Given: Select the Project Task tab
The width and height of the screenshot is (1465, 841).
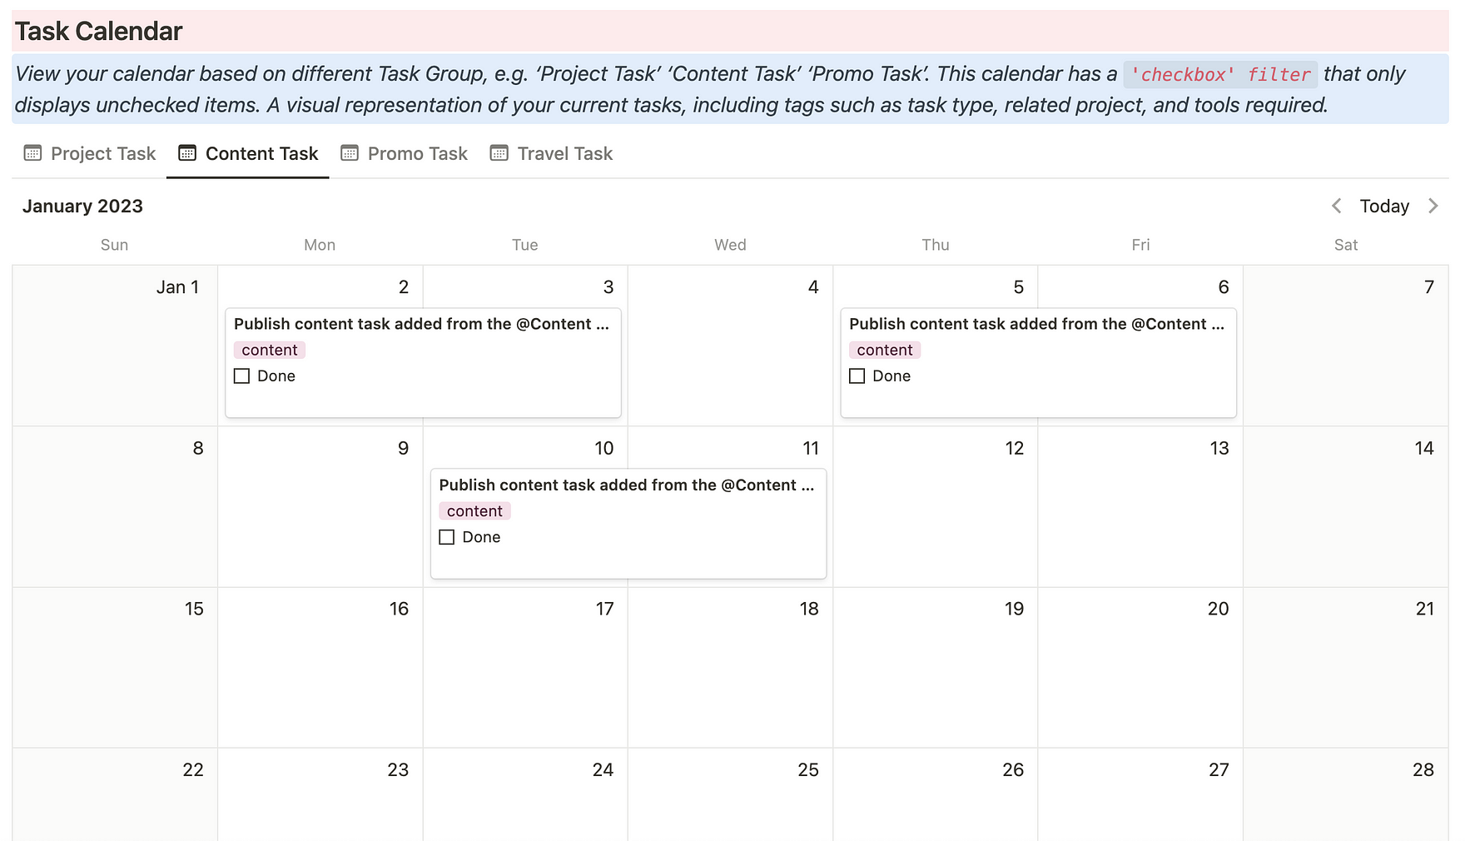Looking at the screenshot, I should (102, 154).
